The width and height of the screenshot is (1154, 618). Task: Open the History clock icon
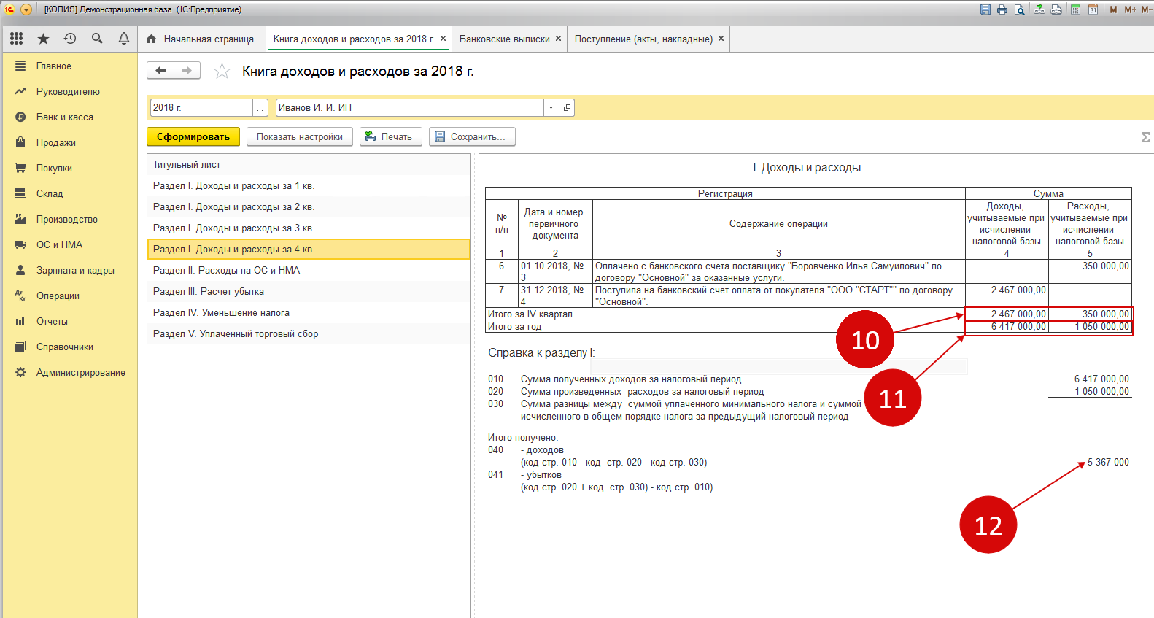click(x=70, y=39)
